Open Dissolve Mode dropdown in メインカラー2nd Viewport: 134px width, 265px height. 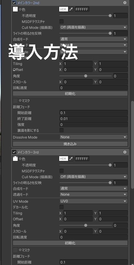tap(94, 137)
